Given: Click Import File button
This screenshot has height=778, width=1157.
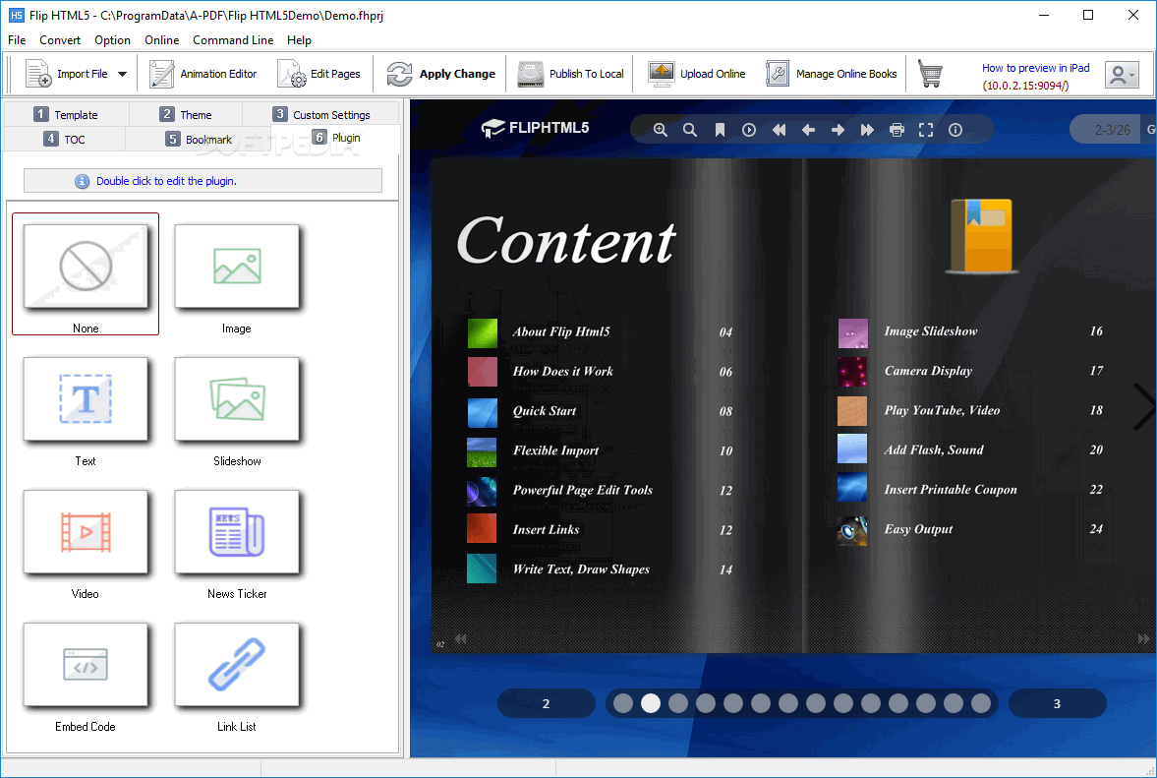Looking at the screenshot, I should point(67,74).
